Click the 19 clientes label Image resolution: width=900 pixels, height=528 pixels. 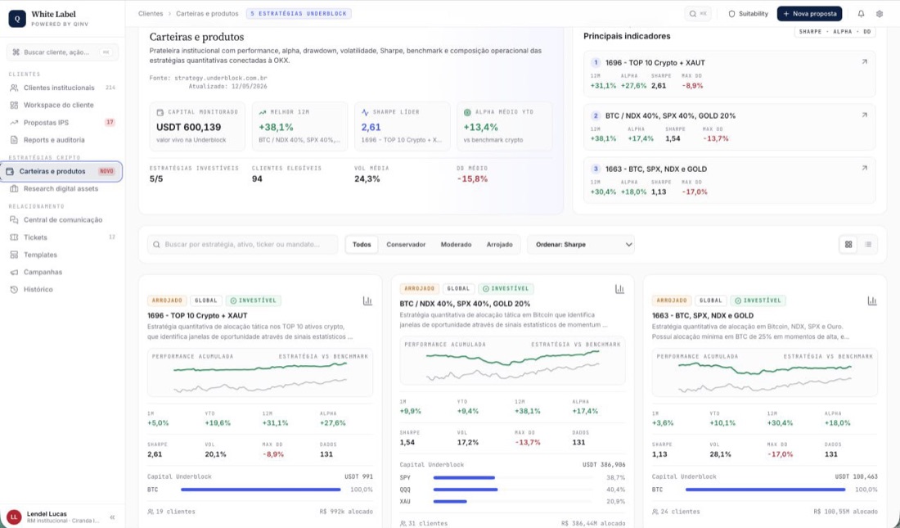click(x=171, y=512)
